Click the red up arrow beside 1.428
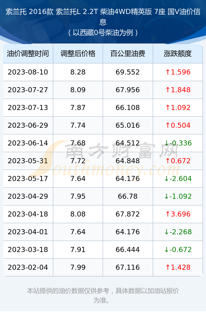Image resolution: width=206 pixels, height=317 pixels. pyautogui.click(x=168, y=267)
